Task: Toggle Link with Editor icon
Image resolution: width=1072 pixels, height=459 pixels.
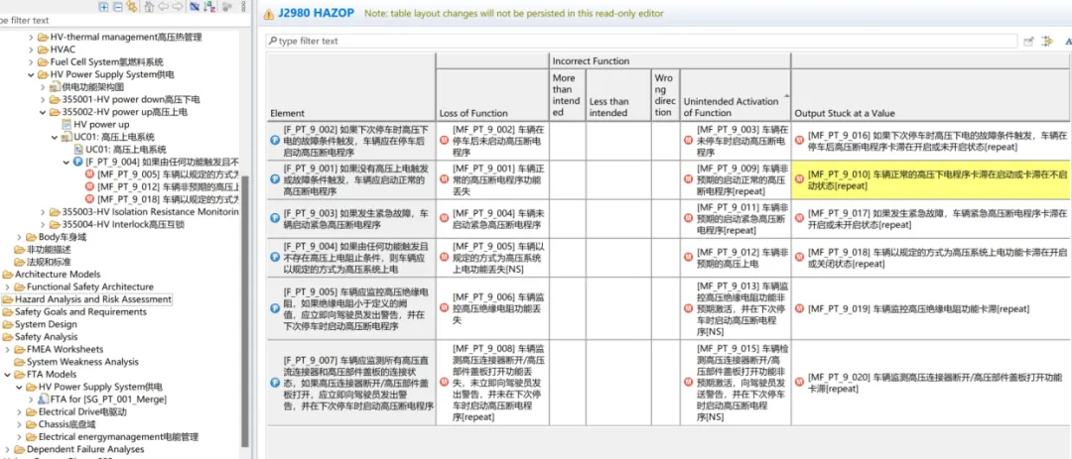Action: tap(131, 6)
